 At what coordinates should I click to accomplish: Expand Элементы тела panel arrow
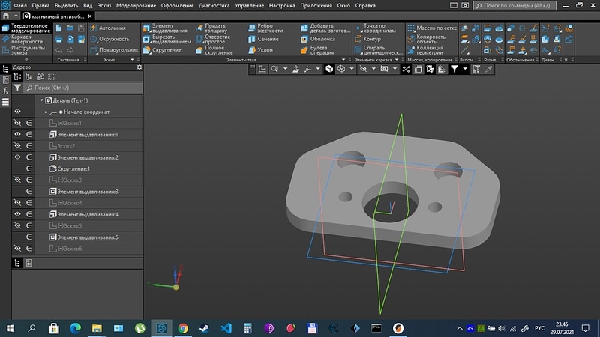pos(343,60)
